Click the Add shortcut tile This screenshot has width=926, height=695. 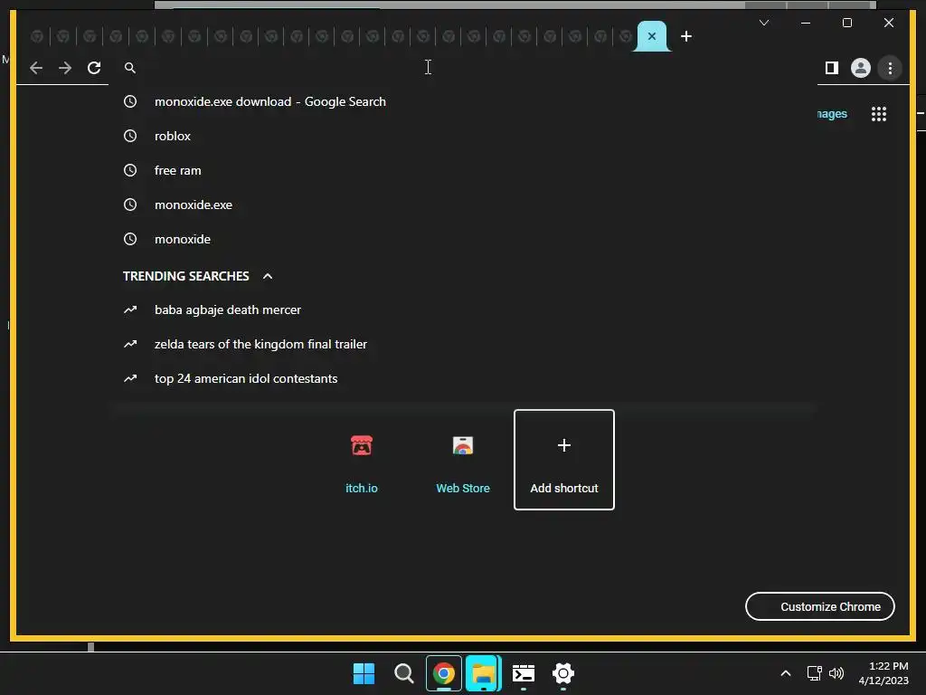pos(564,460)
